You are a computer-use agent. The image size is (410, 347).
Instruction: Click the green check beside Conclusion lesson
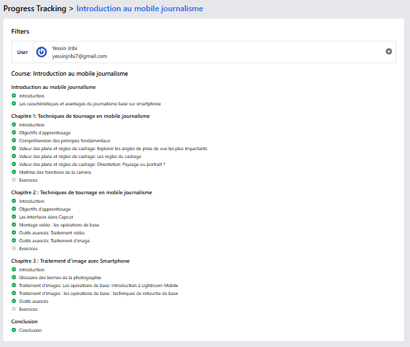click(x=14, y=330)
